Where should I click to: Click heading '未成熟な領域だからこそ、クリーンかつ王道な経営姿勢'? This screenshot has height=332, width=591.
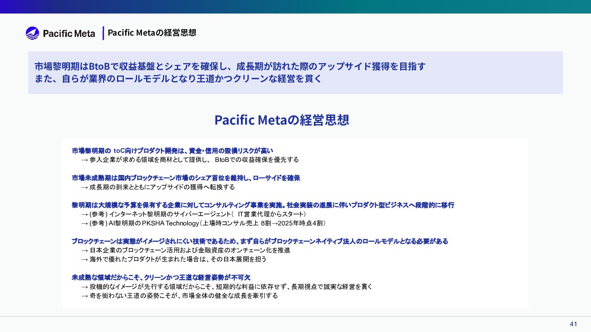(161, 278)
